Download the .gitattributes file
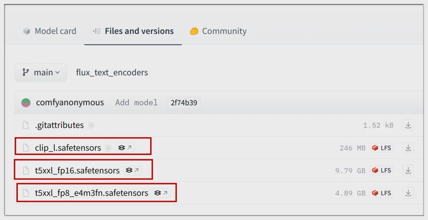The height and width of the screenshot is (220, 428). pos(408,125)
